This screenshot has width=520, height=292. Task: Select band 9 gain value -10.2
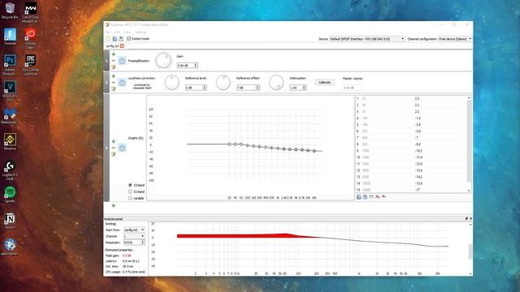(418, 151)
